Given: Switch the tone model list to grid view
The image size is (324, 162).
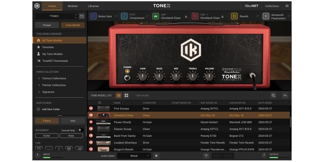Looking at the screenshot, I should coord(126,95).
